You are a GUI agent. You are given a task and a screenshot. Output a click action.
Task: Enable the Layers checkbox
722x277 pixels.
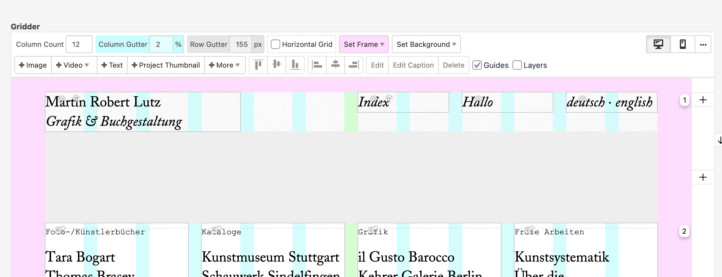pos(517,65)
